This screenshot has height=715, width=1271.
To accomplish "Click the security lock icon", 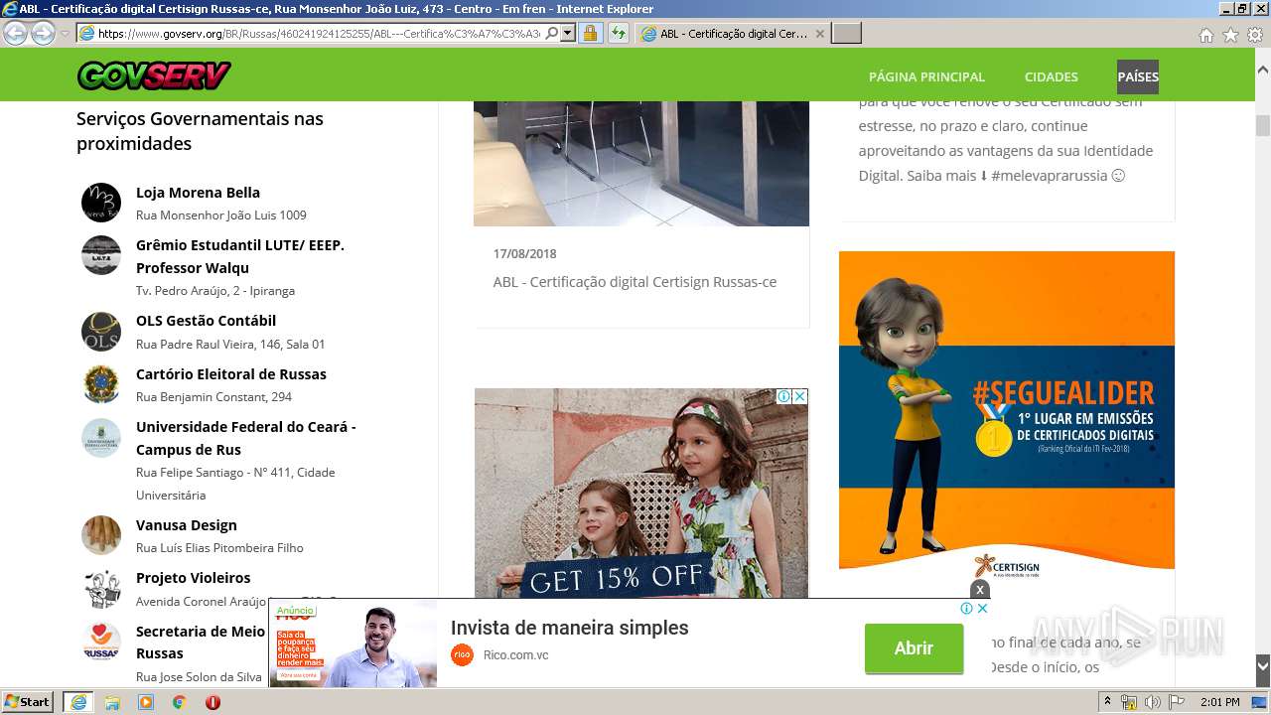I will tap(590, 33).
